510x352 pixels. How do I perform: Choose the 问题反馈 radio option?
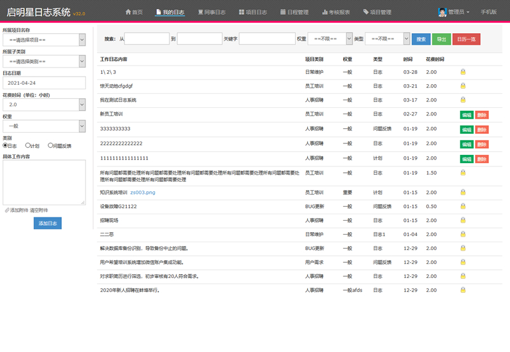click(x=50, y=145)
